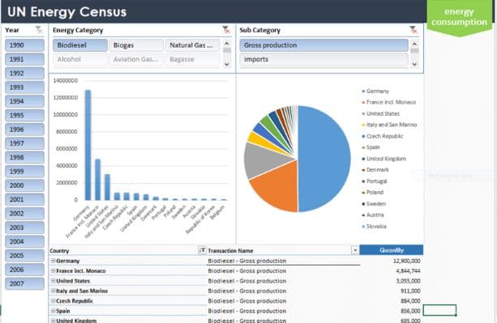Click the Quantity column header
This screenshot has width=497, height=323.
click(392, 250)
